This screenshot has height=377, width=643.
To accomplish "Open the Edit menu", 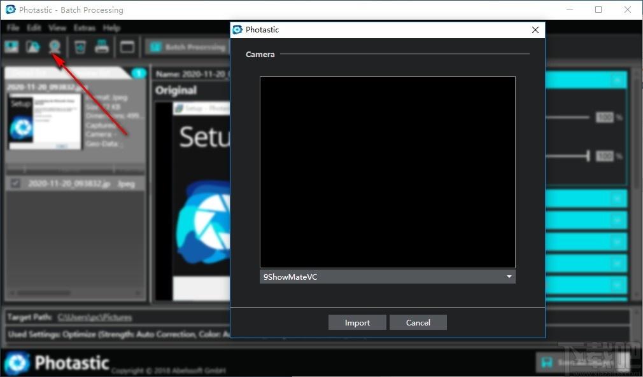I will [x=34, y=28].
